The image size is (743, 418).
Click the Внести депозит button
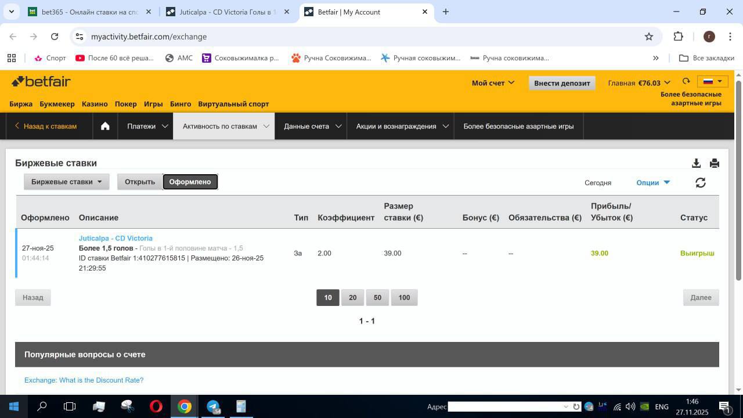point(561,83)
